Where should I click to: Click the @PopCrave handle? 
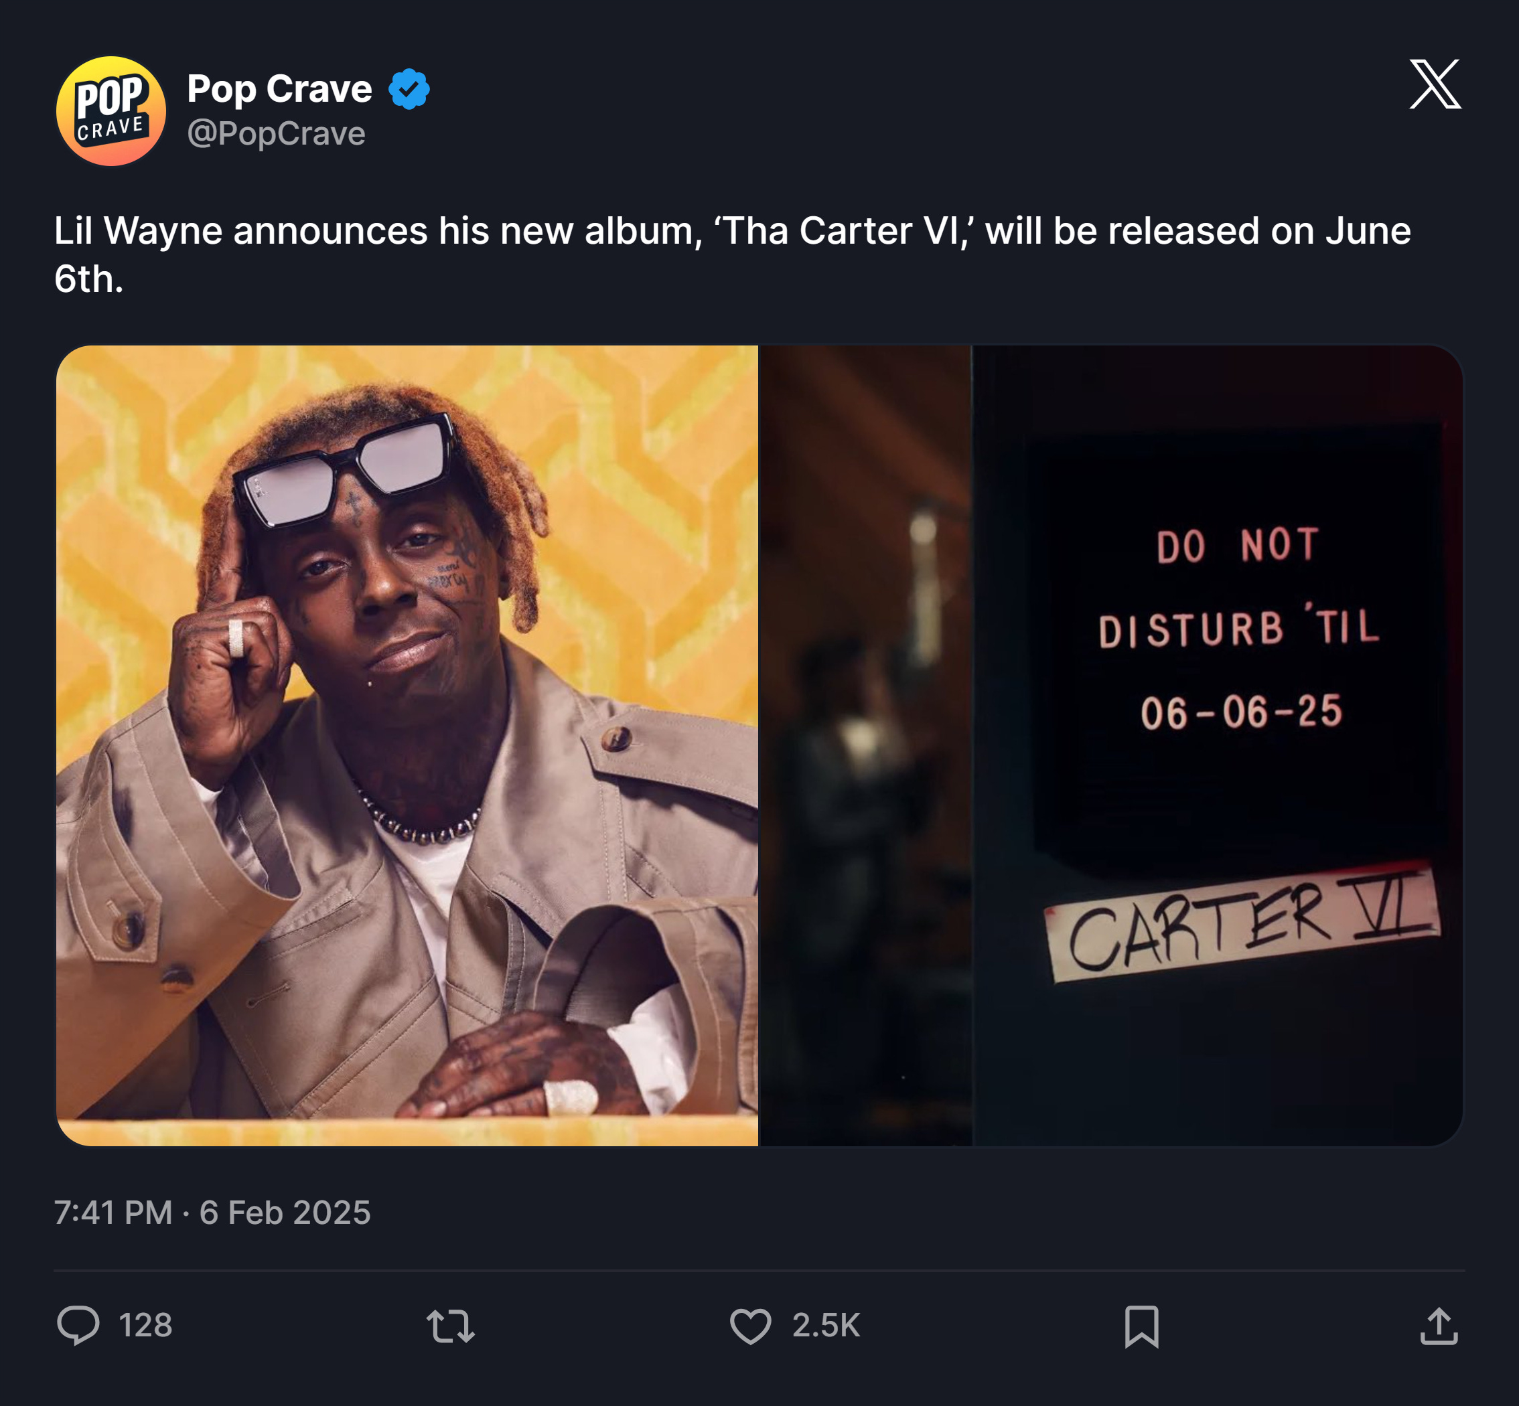click(x=276, y=134)
